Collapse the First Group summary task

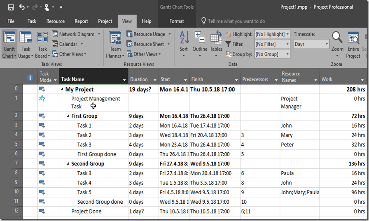68,116
